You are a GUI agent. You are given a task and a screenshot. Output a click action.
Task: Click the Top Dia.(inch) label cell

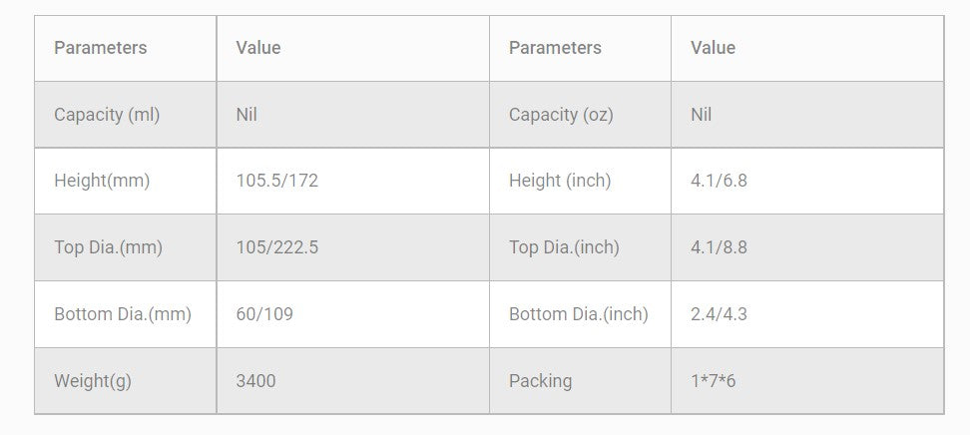[x=564, y=247]
